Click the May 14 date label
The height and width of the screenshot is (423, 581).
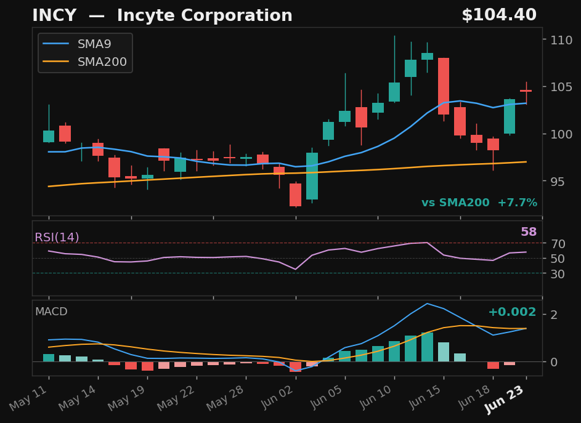[x=78, y=398]
